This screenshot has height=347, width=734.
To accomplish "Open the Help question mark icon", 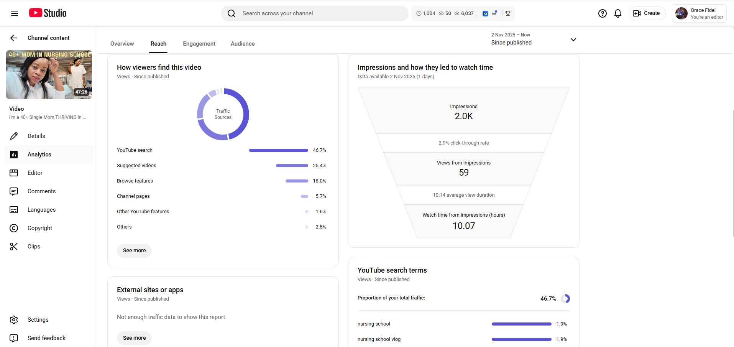I will (x=602, y=13).
